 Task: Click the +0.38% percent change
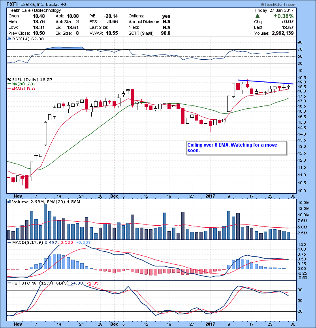(284, 16)
